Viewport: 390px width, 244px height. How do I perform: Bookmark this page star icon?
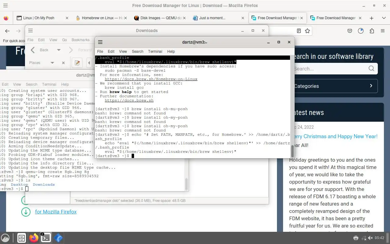click(307, 31)
